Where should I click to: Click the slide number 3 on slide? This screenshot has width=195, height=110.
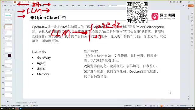pyautogui.click(x=170, y=93)
